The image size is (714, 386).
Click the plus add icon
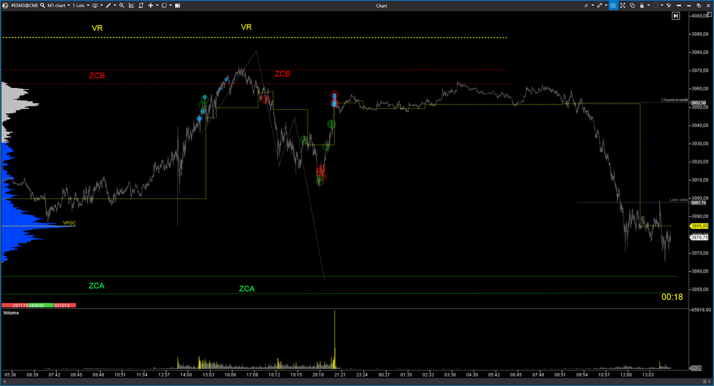click(x=151, y=5)
